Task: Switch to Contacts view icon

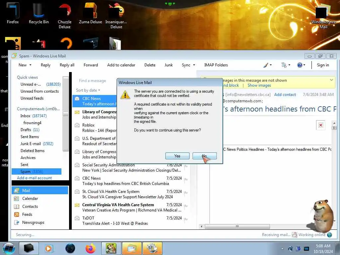Action: [x=17, y=207]
